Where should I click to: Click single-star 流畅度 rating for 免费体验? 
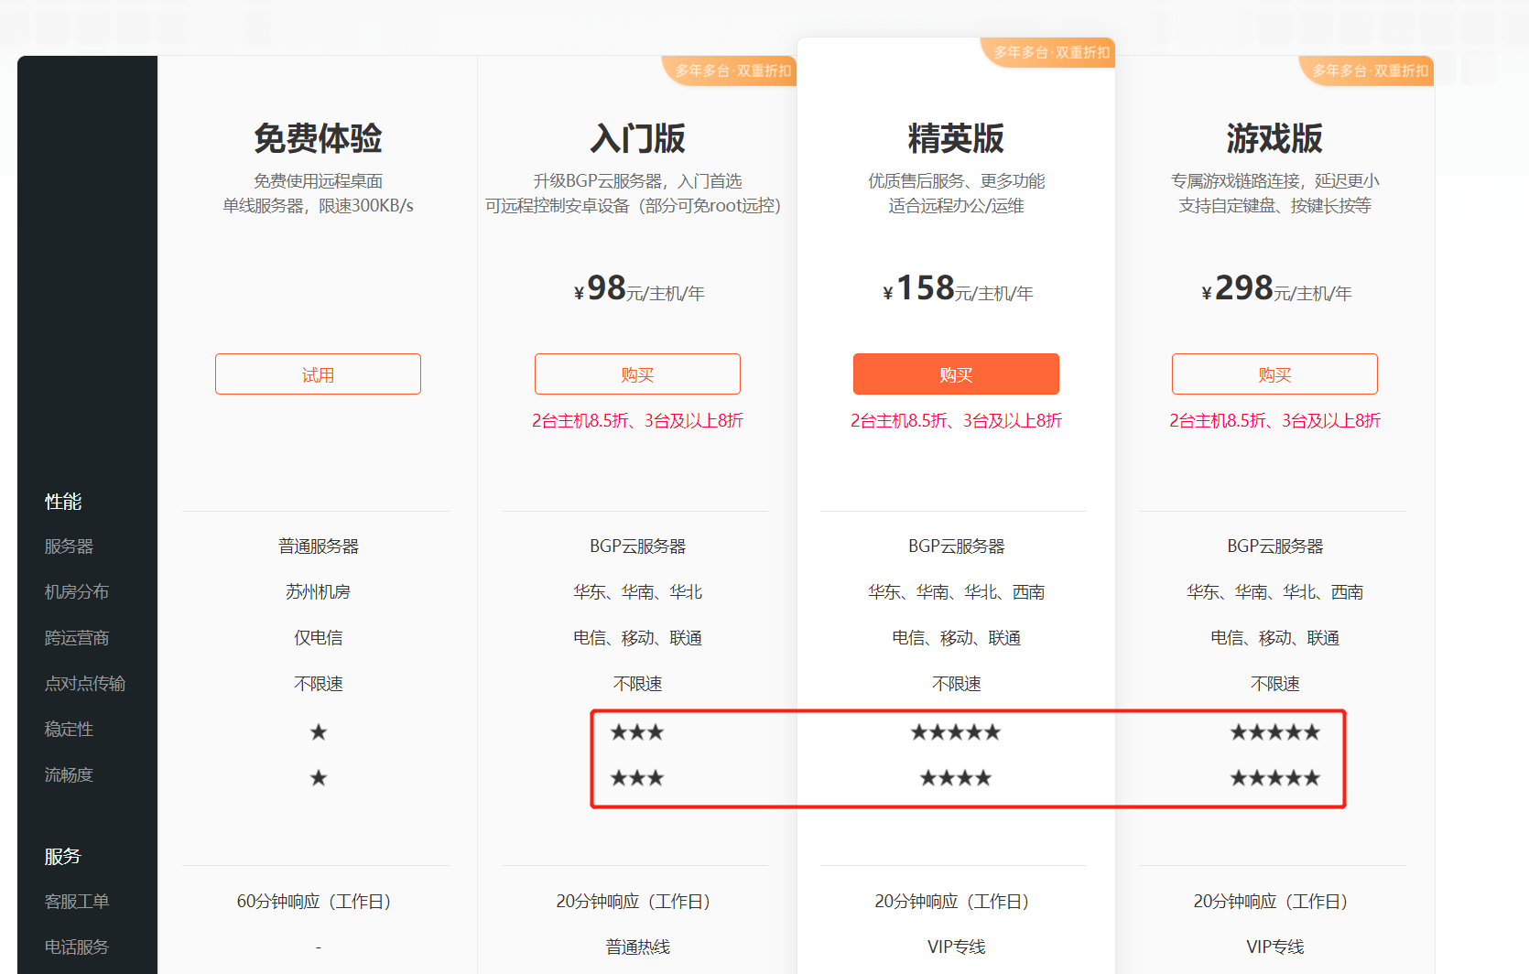pyautogui.click(x=318, y=777)
